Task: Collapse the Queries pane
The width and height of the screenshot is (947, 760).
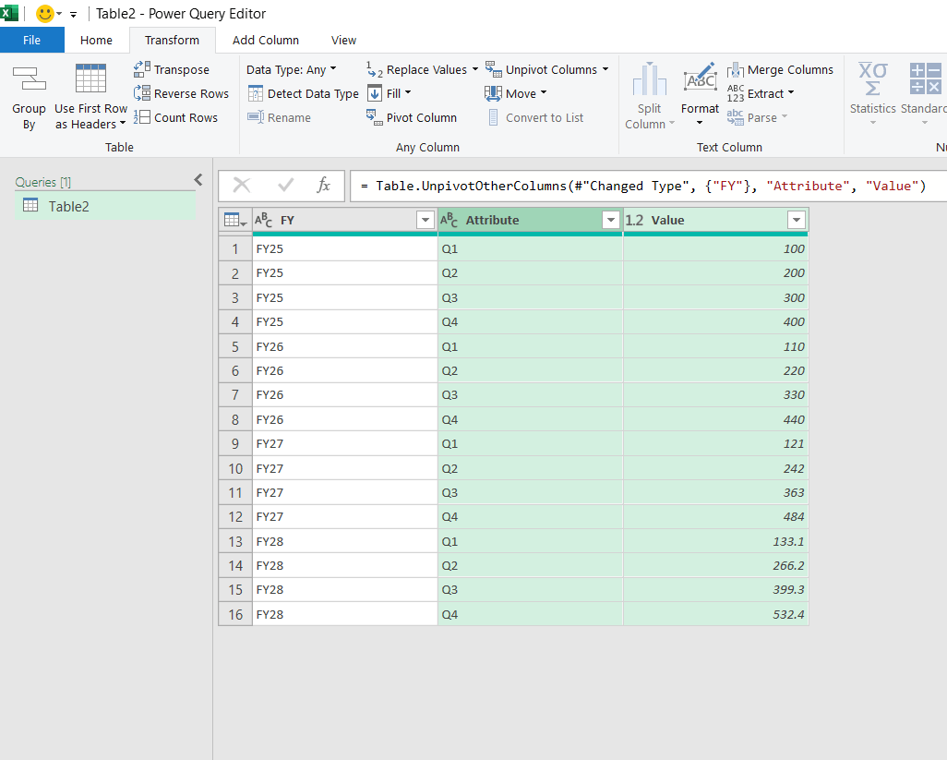Action: (x=198, y=180)
